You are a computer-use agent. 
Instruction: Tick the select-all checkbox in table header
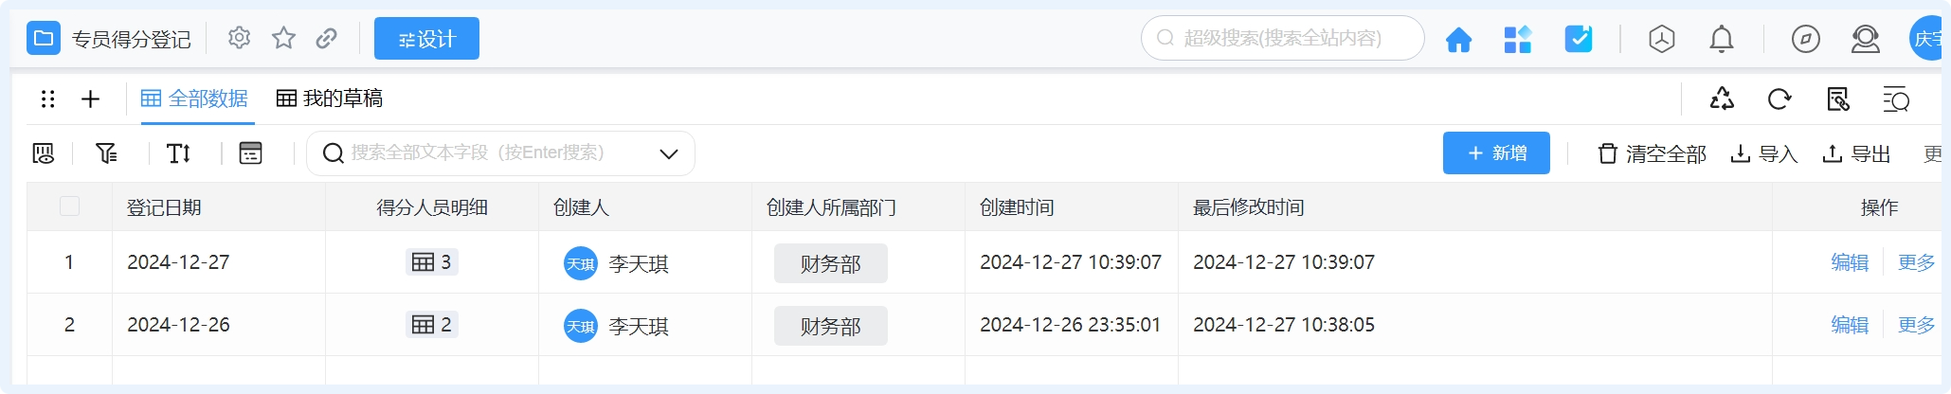69,206
